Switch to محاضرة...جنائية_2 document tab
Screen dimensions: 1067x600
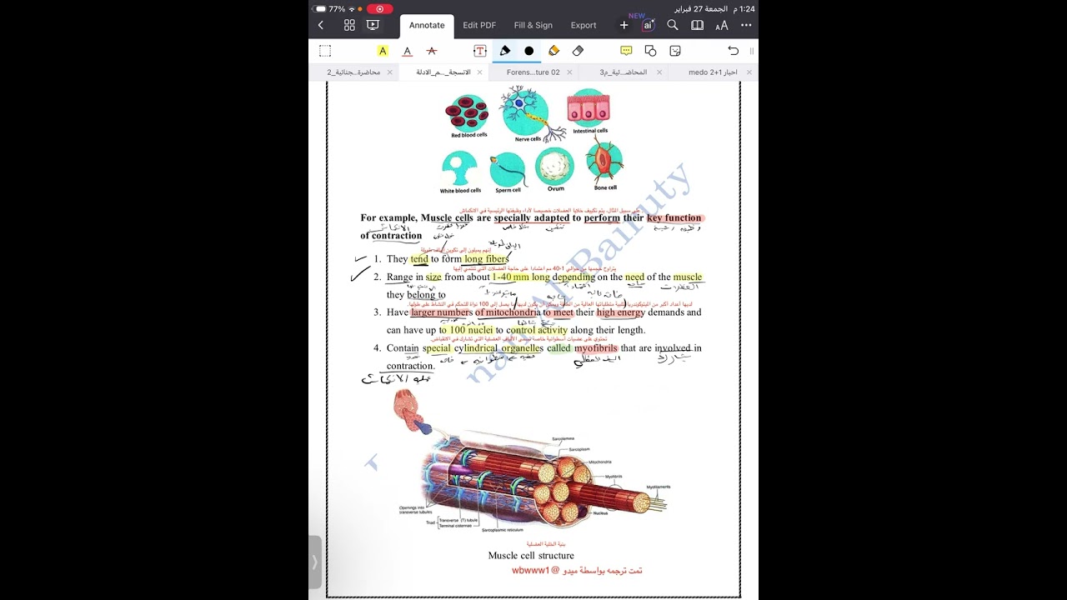[353, 72]
